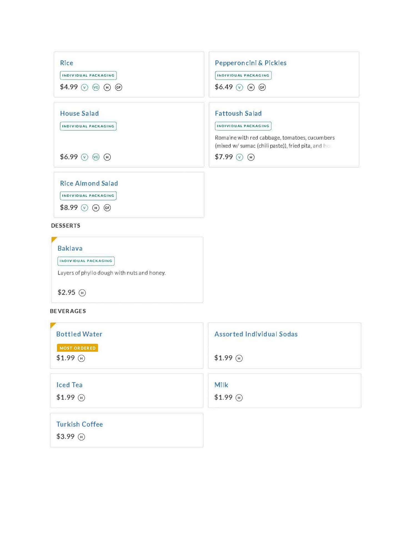Click the gold corner flag on Baklava card
The height and width of the screenshot is (533, 412).
point(54,240)
